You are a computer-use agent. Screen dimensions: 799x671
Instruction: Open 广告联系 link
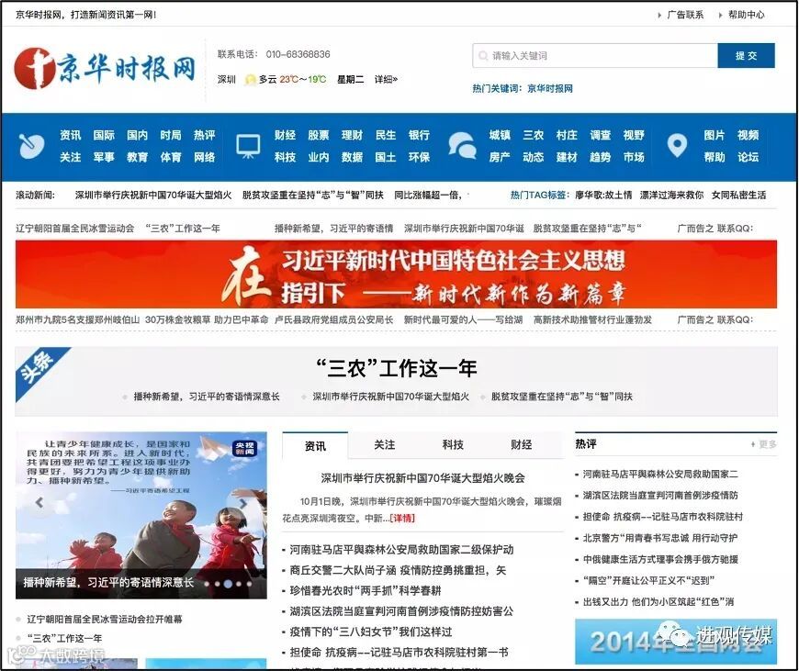click(685, 15)
